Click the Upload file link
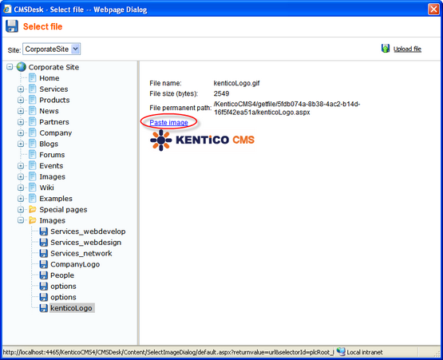The image size is (443, 360). tap(407, 49)
